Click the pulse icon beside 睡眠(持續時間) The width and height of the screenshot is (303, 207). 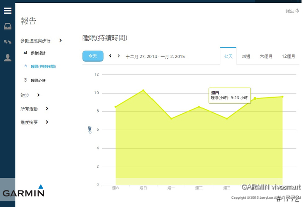25,66
